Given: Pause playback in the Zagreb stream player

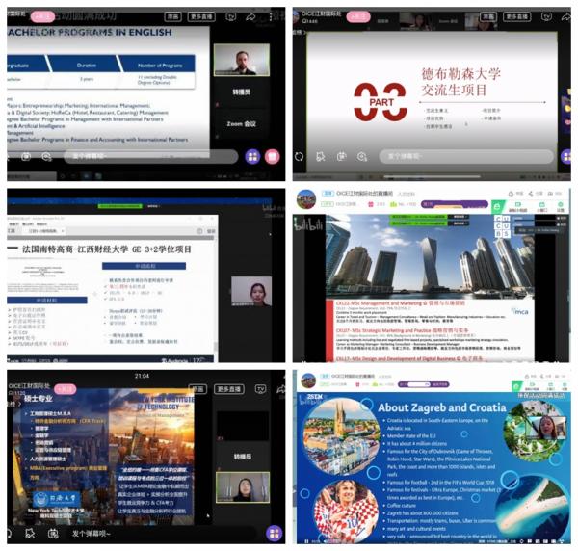Looking at the screenshot, I should pyautogui.click(x=306, y=541).
